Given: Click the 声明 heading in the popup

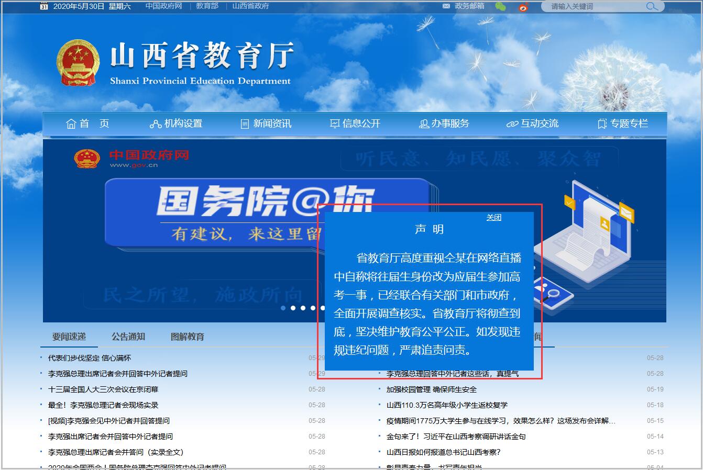Looking at the screenshot, I should pyautogui.click(x=430, y=229).
